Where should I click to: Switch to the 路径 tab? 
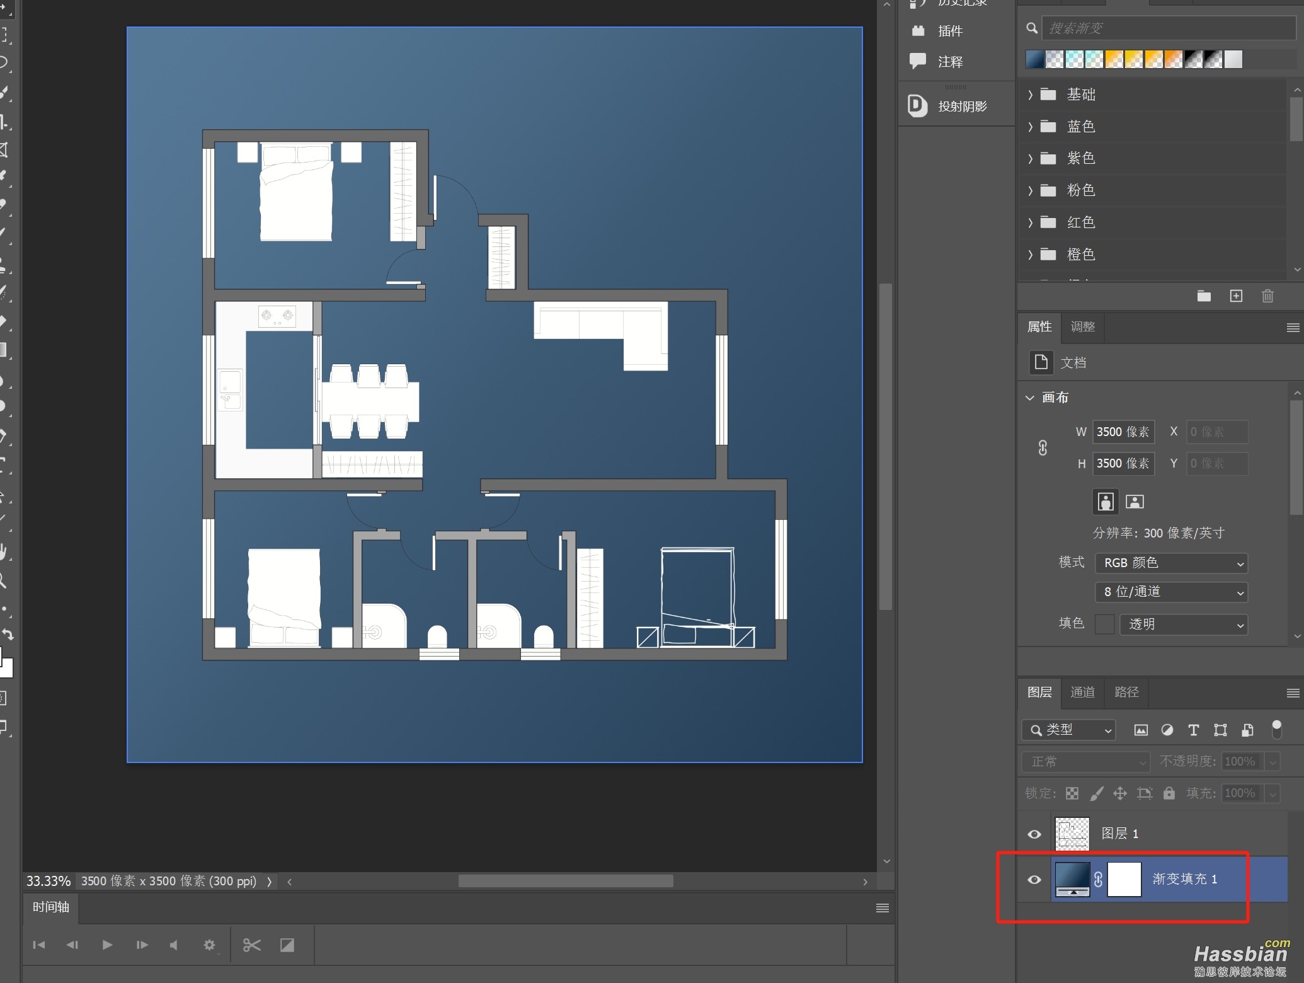tap(1127, 692)
